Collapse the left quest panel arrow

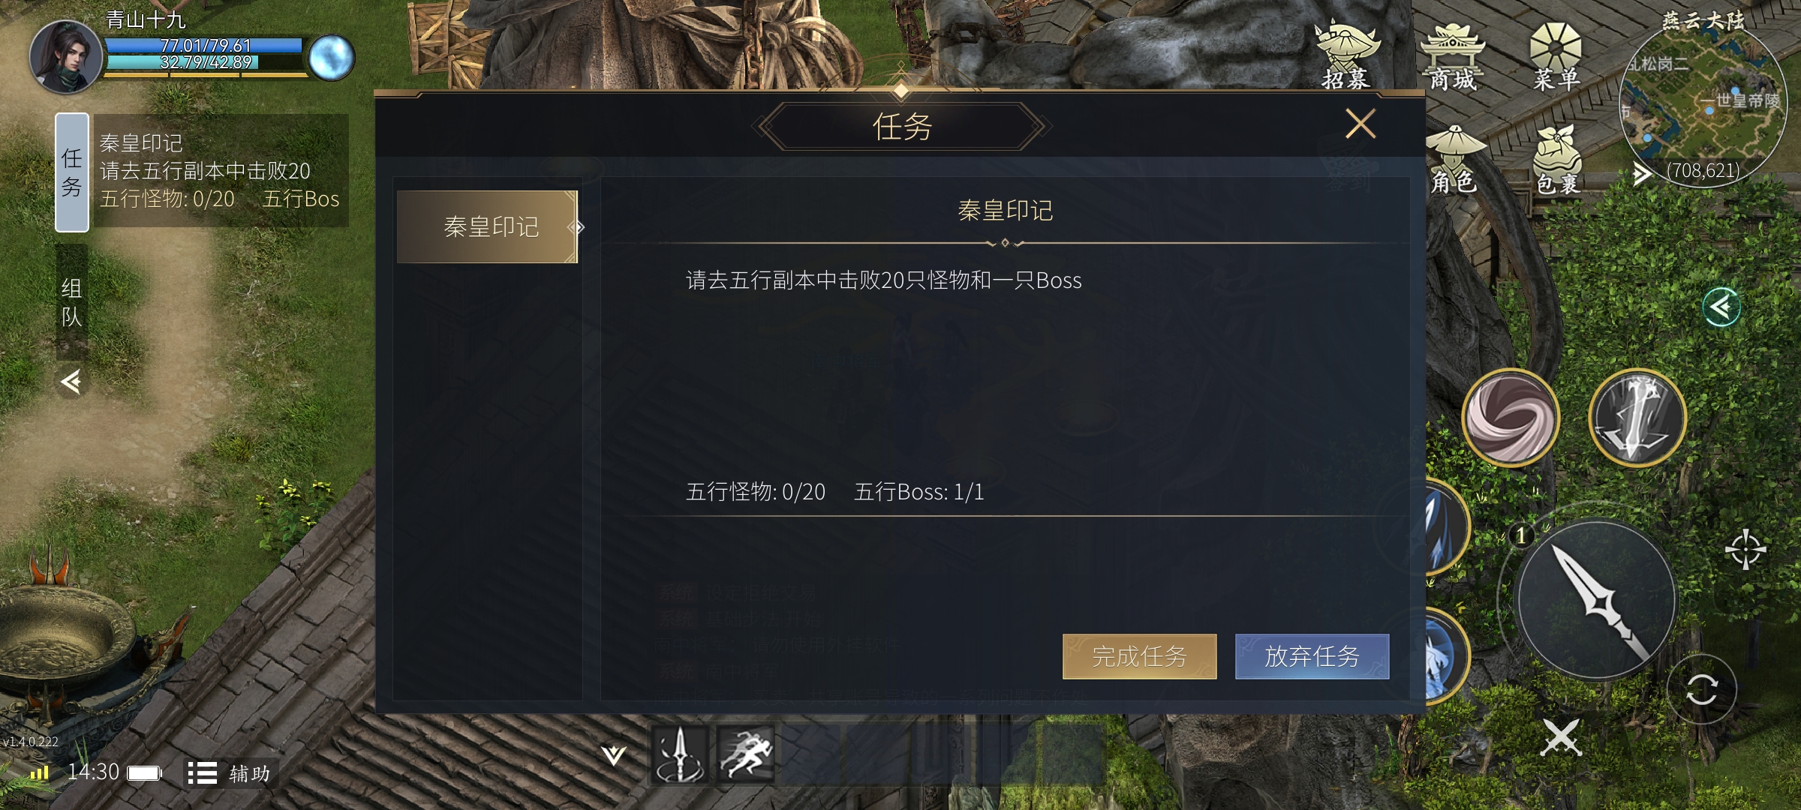pos(71,382)
